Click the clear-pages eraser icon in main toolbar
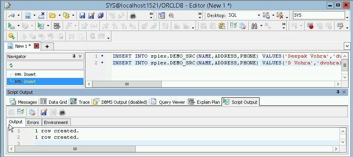The height and width of the screenshot is (157, 353). 243,26
